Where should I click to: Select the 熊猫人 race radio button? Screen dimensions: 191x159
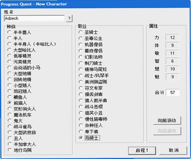click(x=17, y=103)
